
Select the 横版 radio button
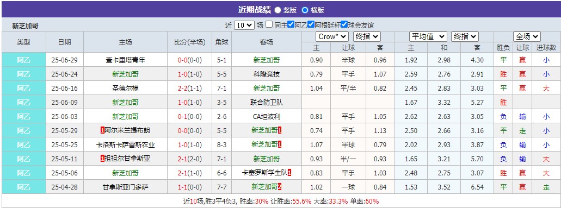(x=305, y=10)
